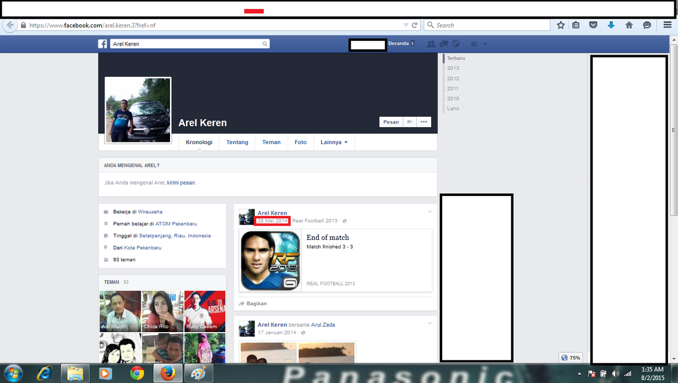Open the bookmarks list icon
The width and height of the screenshot is (678, 383).
576,25
